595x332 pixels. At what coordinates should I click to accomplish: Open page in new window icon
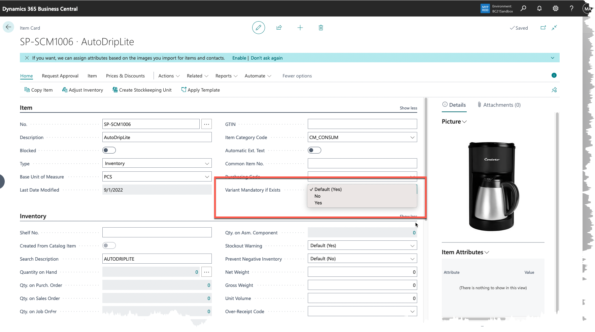543,28
